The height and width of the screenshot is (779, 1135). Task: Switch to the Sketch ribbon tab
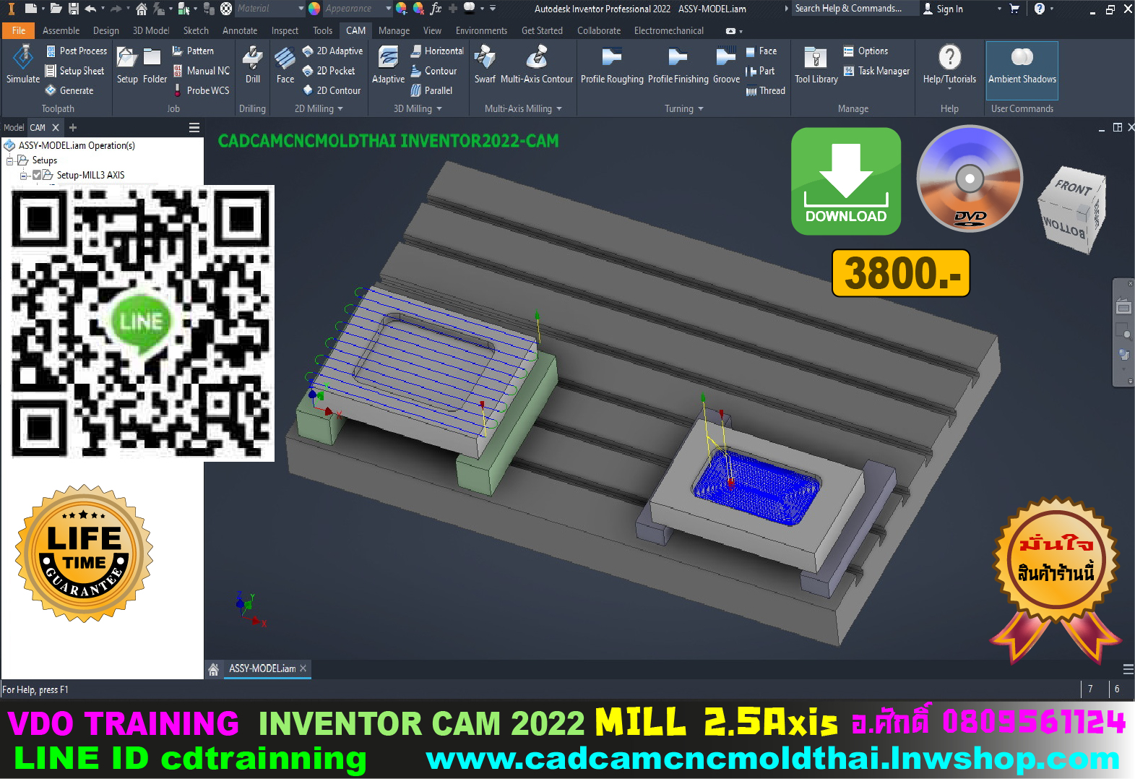click(196, 30)
